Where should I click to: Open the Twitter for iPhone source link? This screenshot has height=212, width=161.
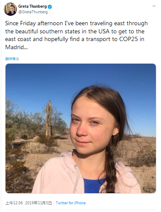(x=71, y=203)
